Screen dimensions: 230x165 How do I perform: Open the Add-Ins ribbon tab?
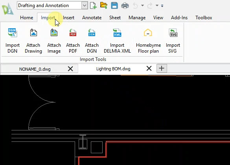click(x=179, y=18)
